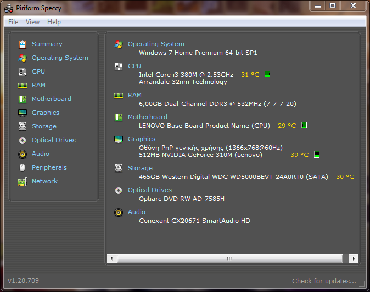Click the Optical Drives disc icon in sidebar
Viewport: 370px width, 292px height.
pos(23,141)
